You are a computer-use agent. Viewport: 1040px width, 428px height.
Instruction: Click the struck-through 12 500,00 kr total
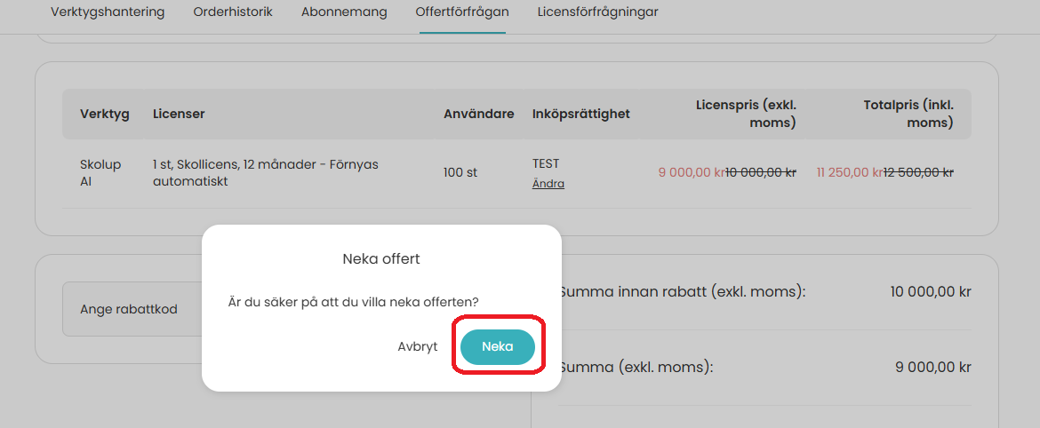918,172
